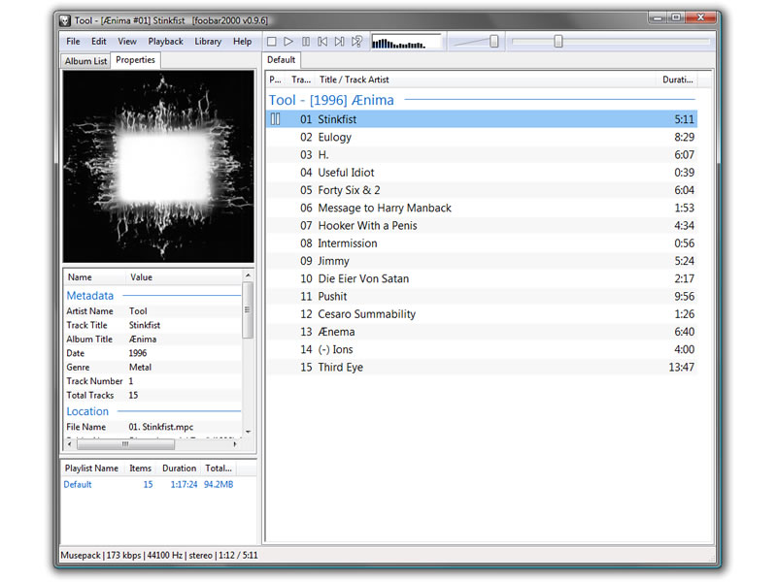The image size is (777, 582).
Task: Collapse the Tool - [1996] Ænima group
Action: coord(331,100)
